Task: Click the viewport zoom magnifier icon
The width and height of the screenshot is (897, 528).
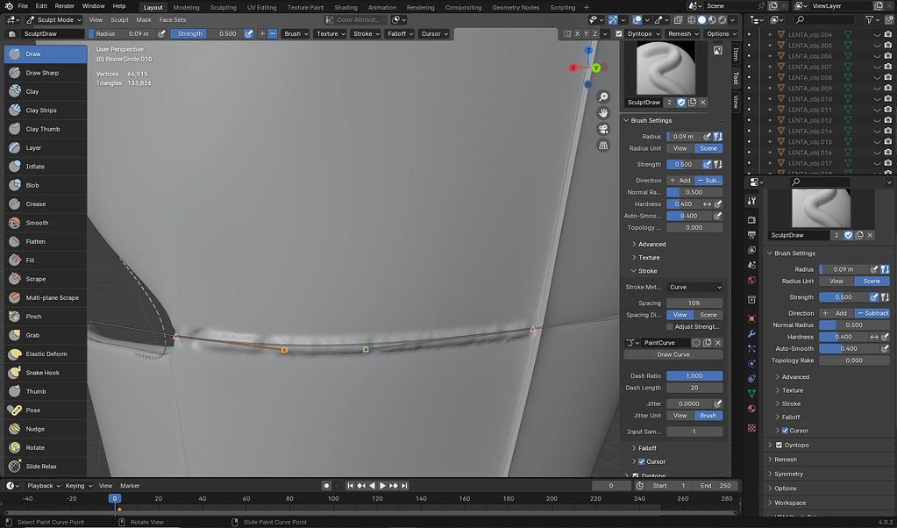Action: click(x=603, y=96)
